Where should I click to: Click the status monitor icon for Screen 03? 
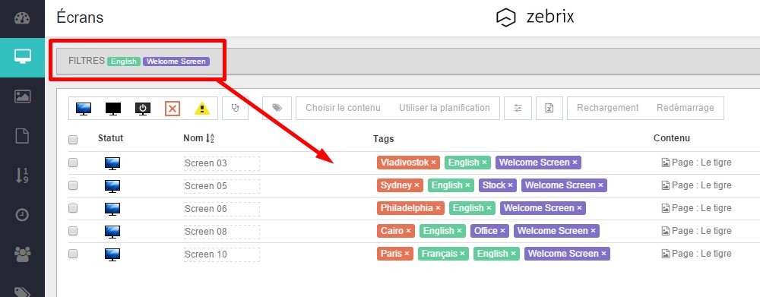pyautogui.click(x=112, y=163)
